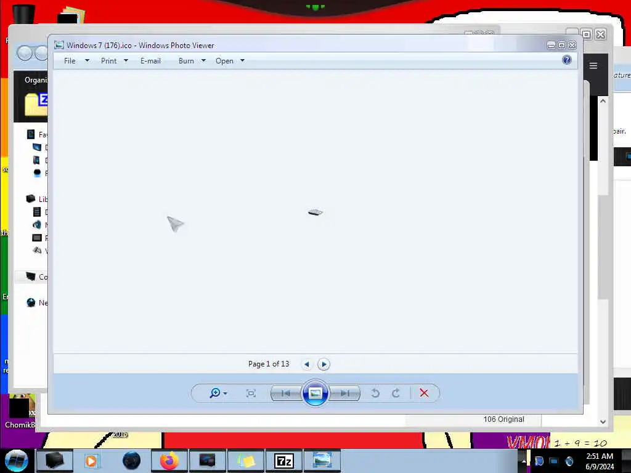Open the sticky notes taskbar icon
This screenshot has height=473, width=631.
(246, 461)
